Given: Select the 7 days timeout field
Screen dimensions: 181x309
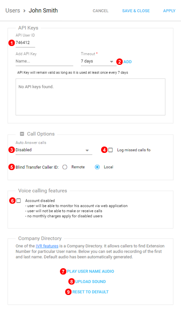Looking at the screenshot, I should [99, 61].
